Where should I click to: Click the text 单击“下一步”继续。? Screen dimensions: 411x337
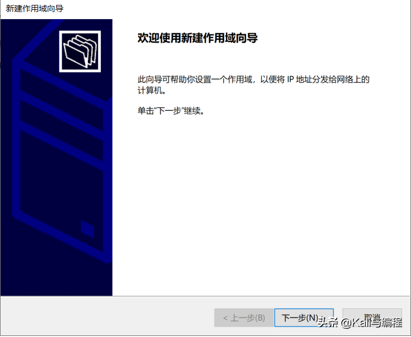coord(171,111)
